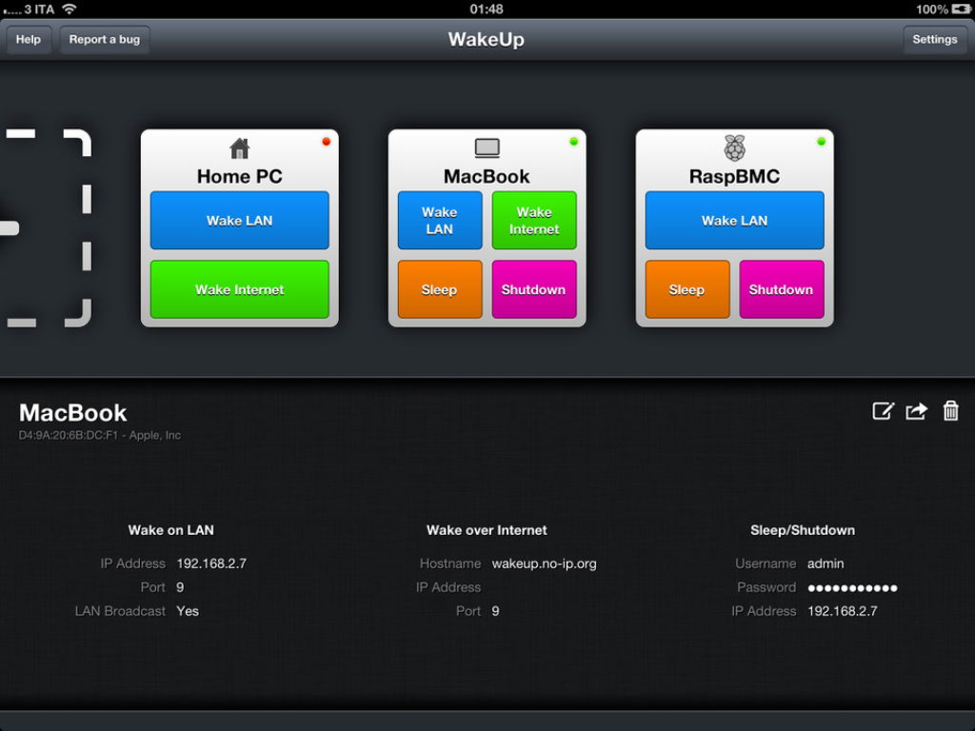975x731 pixels.
Task: Tap the green status dot on RaspBMC card
Action: click(x=821, y=142)
